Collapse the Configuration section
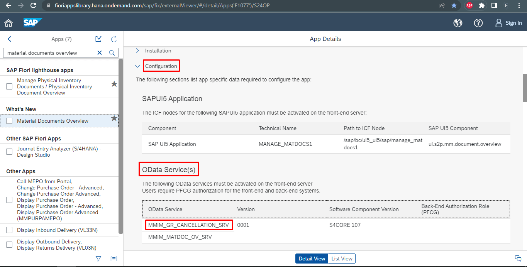Viewport: 527px width, 267px height. (137, 66)
